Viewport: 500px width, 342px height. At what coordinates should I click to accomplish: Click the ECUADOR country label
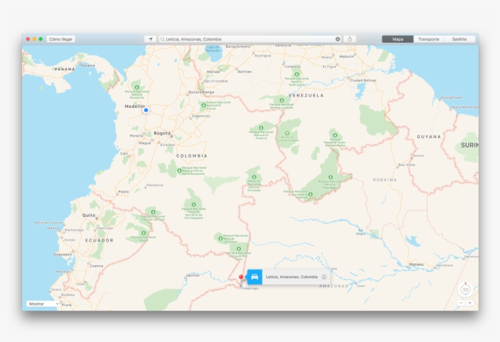[x=99, y=240]
